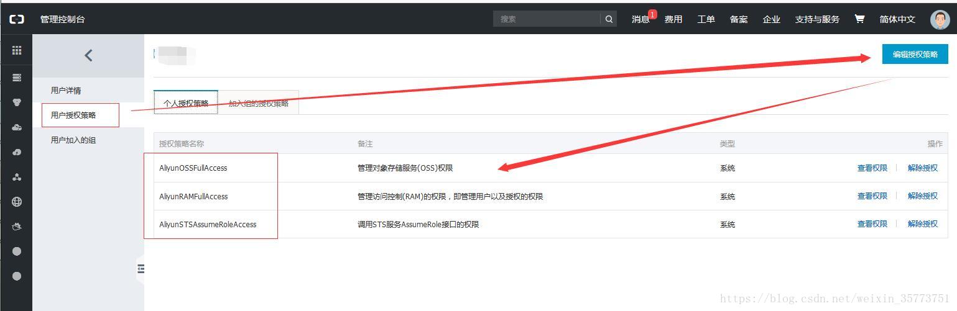This screenshot has width=957, height=311.
Task: Open 简体中文 language dropdown
Action: point(897,19)
